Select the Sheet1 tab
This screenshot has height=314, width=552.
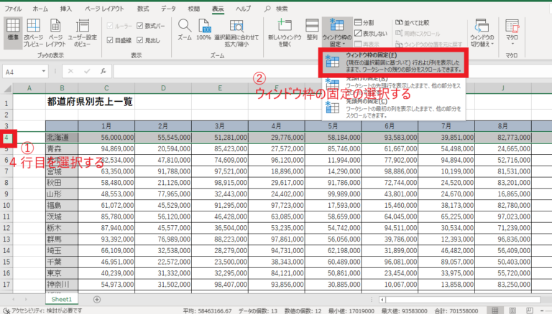point(62,299)
